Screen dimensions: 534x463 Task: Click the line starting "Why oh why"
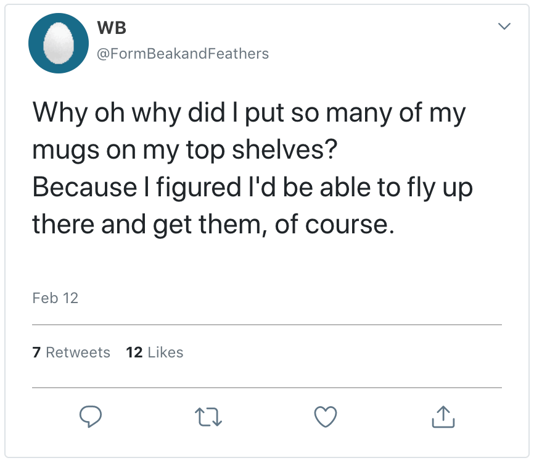[249, 114]
